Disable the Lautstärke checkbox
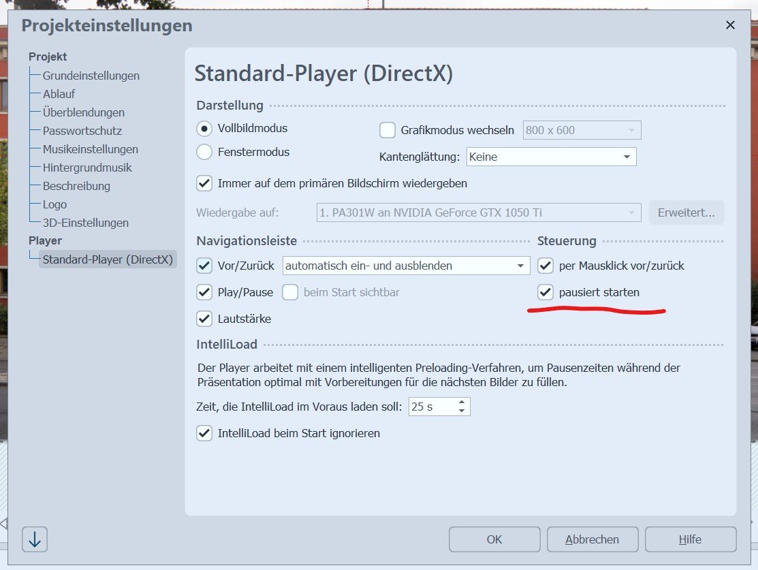 (x=204, y=318)
